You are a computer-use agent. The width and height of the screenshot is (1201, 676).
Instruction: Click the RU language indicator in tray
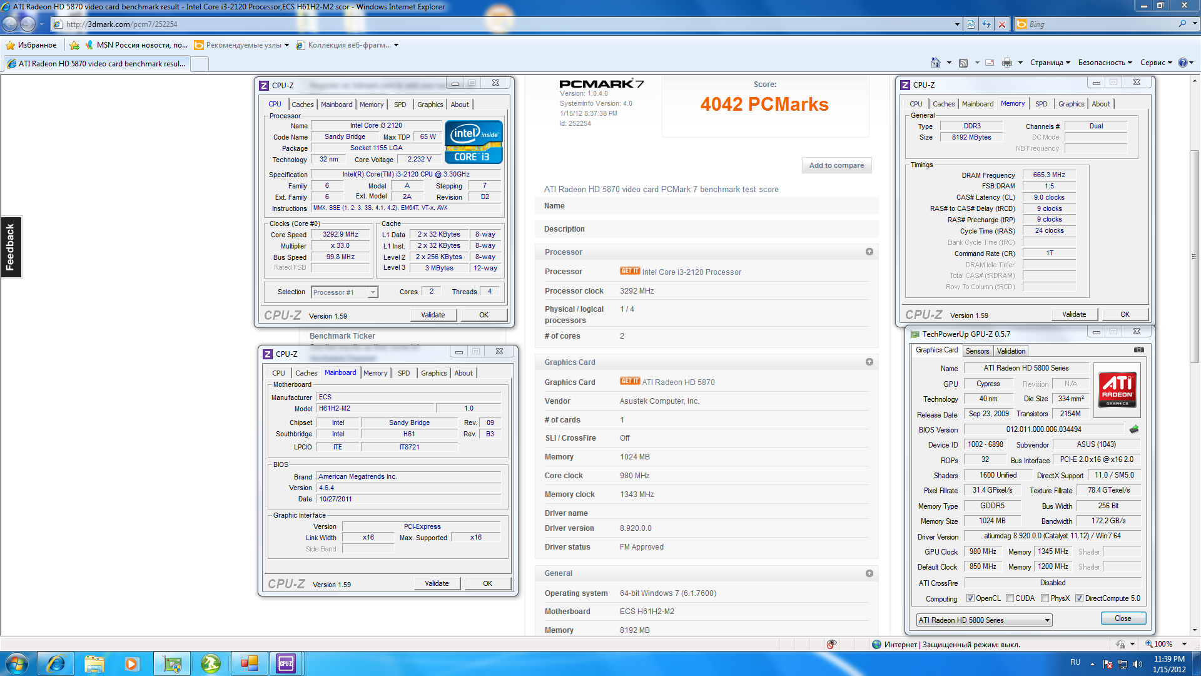1075,662
